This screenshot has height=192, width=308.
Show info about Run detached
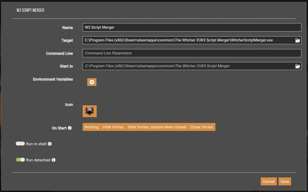(54, 160)
